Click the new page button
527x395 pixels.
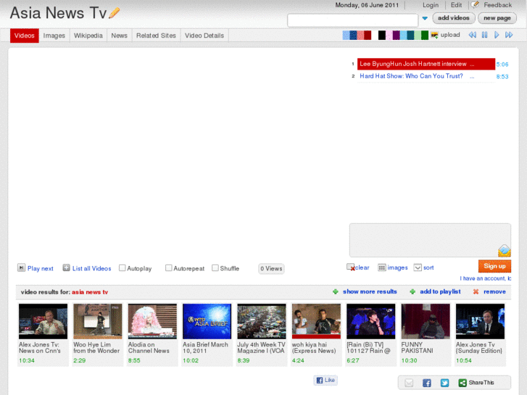[497, 18]
